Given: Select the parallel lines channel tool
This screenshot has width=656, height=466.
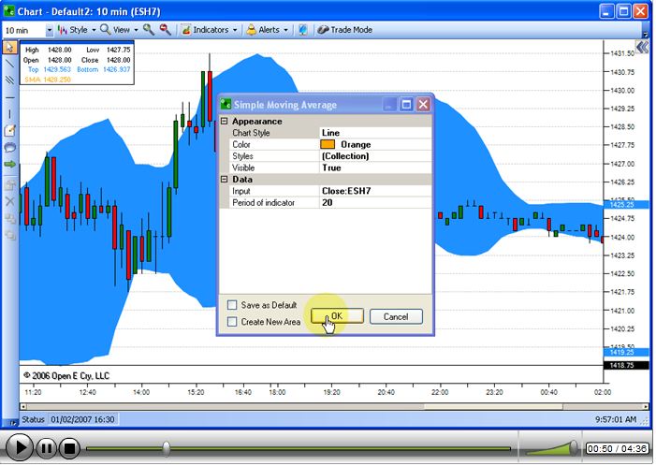Looking at the screenshot, I should pos(9,80).
